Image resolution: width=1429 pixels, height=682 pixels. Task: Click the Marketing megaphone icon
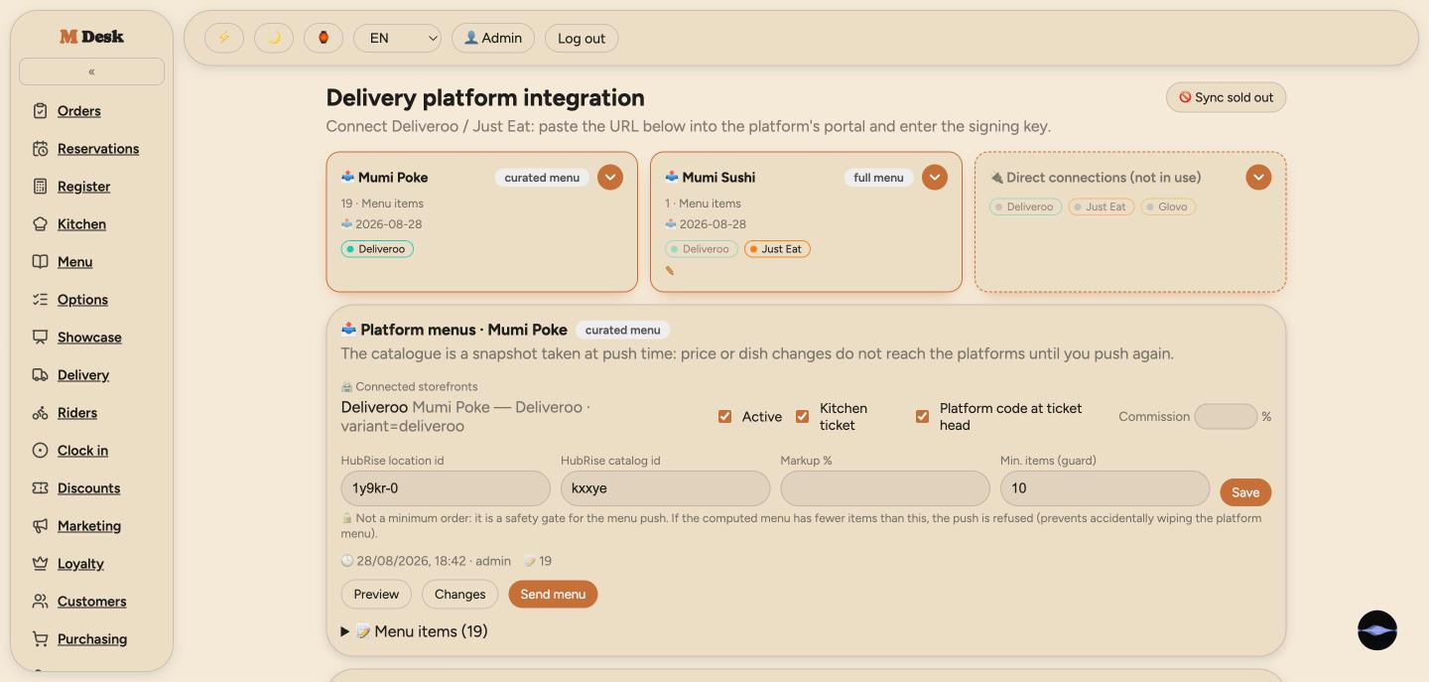point(40,526)
